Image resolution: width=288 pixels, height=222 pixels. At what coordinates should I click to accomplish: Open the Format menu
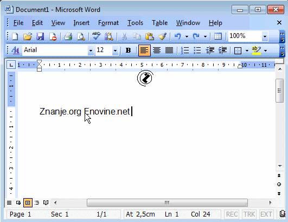108,23
